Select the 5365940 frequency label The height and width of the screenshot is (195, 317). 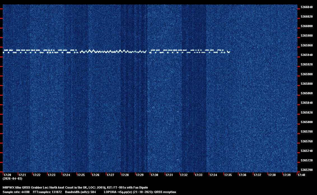[x=307, y=55]
